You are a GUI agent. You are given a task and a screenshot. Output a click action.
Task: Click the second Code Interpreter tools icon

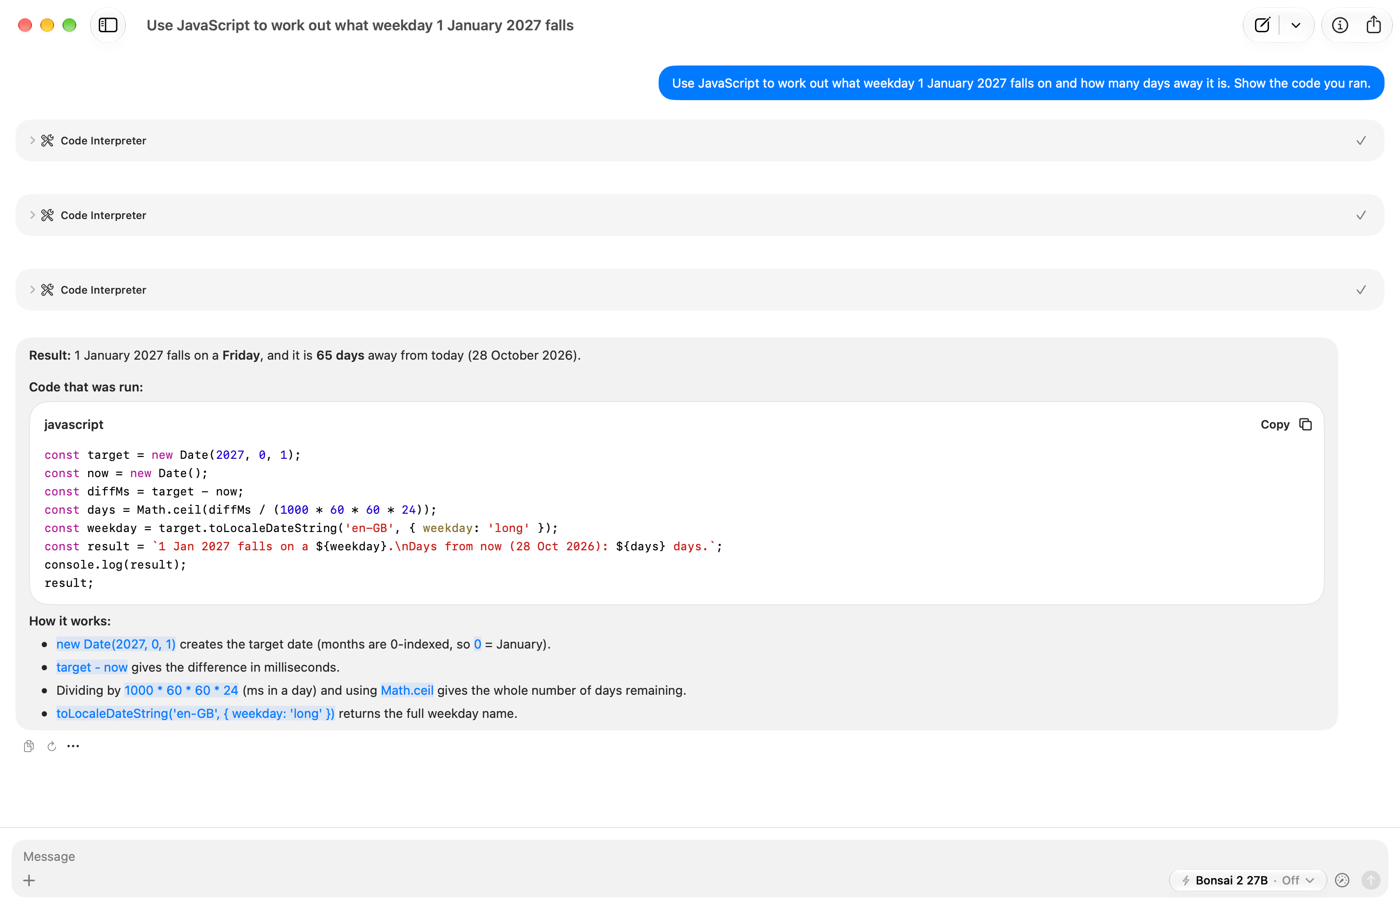tap(47, 215)
